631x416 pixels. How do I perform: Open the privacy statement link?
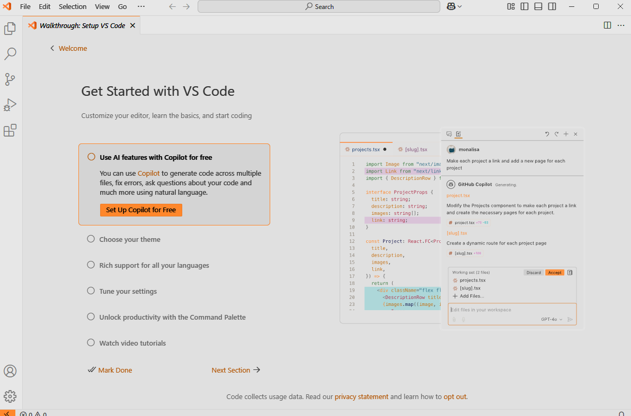point(361,396)
